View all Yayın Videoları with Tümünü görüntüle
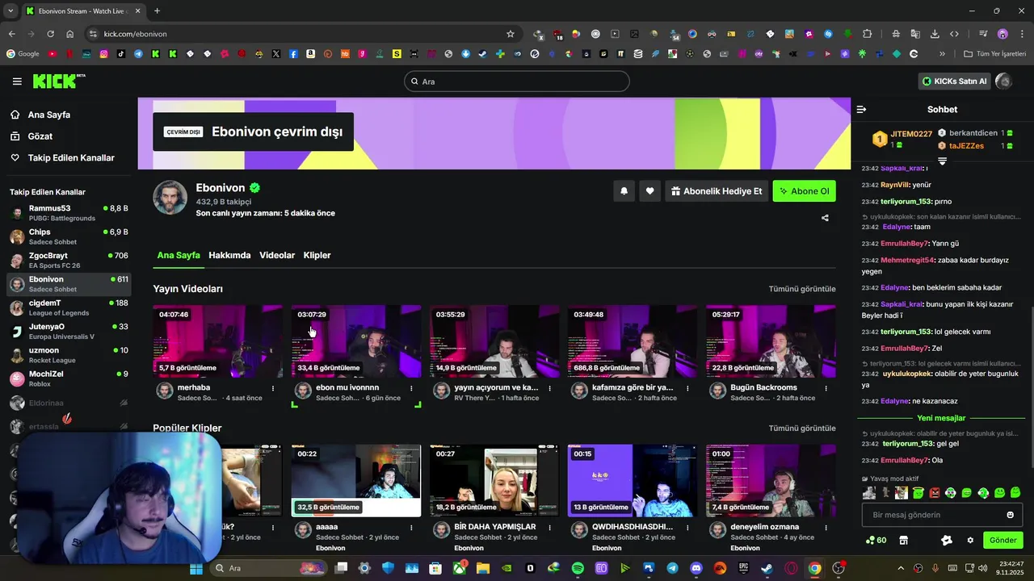 pyautogui.click(x=802, y=289)
